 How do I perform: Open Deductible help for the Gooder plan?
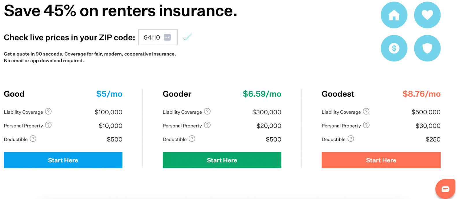click(x=192, y=139)
